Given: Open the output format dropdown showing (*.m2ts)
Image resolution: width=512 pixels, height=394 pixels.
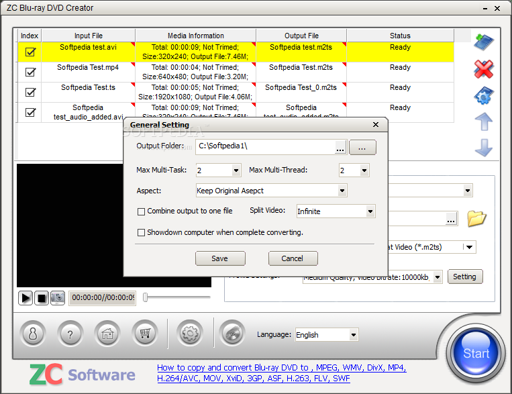Looking at the screenshot, I should click(469, 247).
